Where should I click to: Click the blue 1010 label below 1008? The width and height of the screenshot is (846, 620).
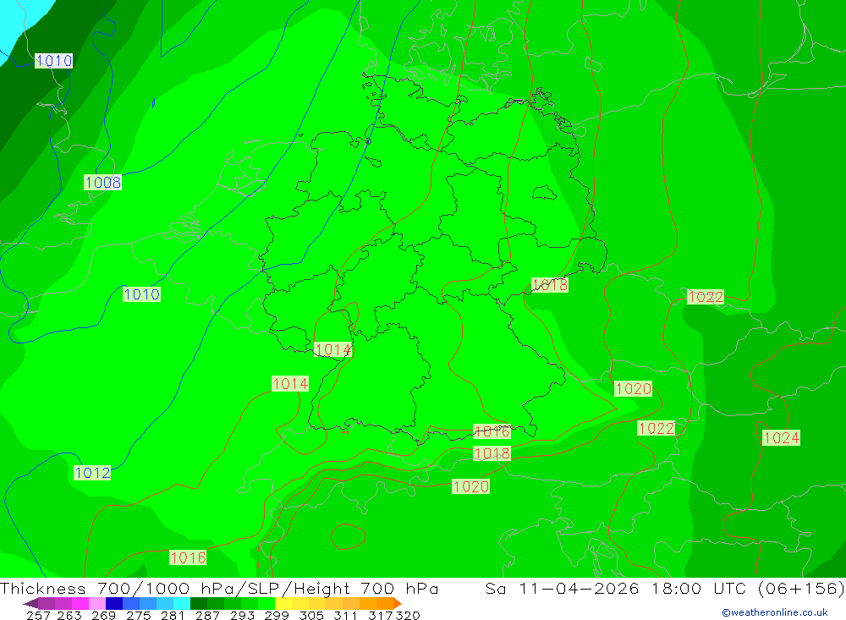tap(141, 294)
